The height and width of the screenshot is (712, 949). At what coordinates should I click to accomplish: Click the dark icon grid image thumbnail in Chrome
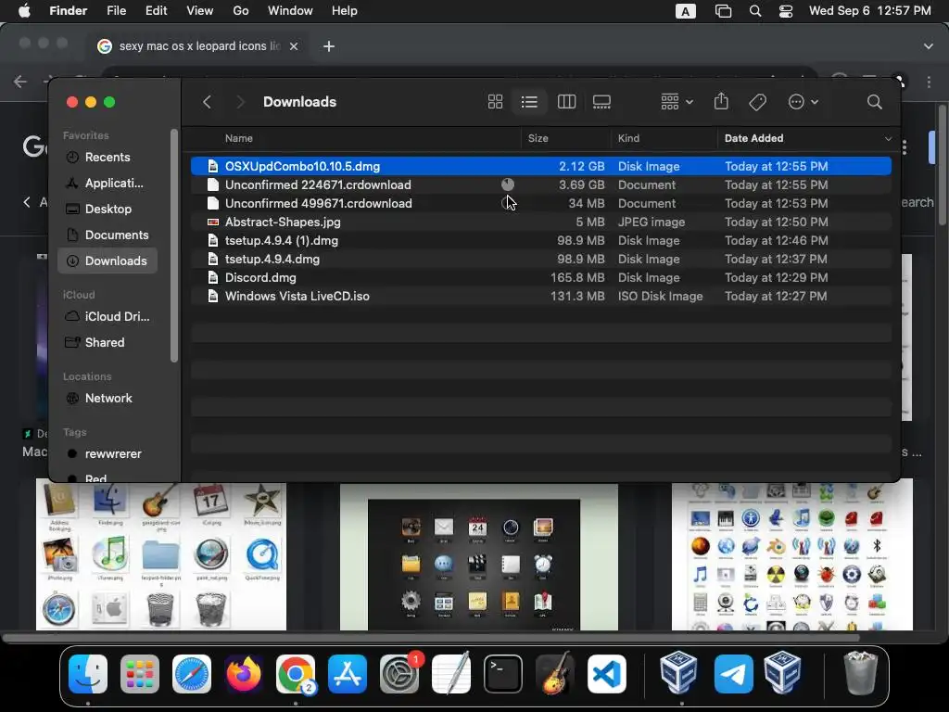(479, 557)
